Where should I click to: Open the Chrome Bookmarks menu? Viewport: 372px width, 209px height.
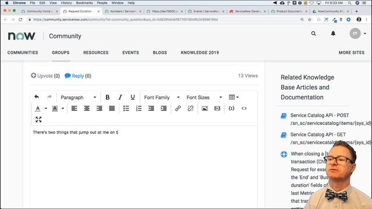click(84, 3)
